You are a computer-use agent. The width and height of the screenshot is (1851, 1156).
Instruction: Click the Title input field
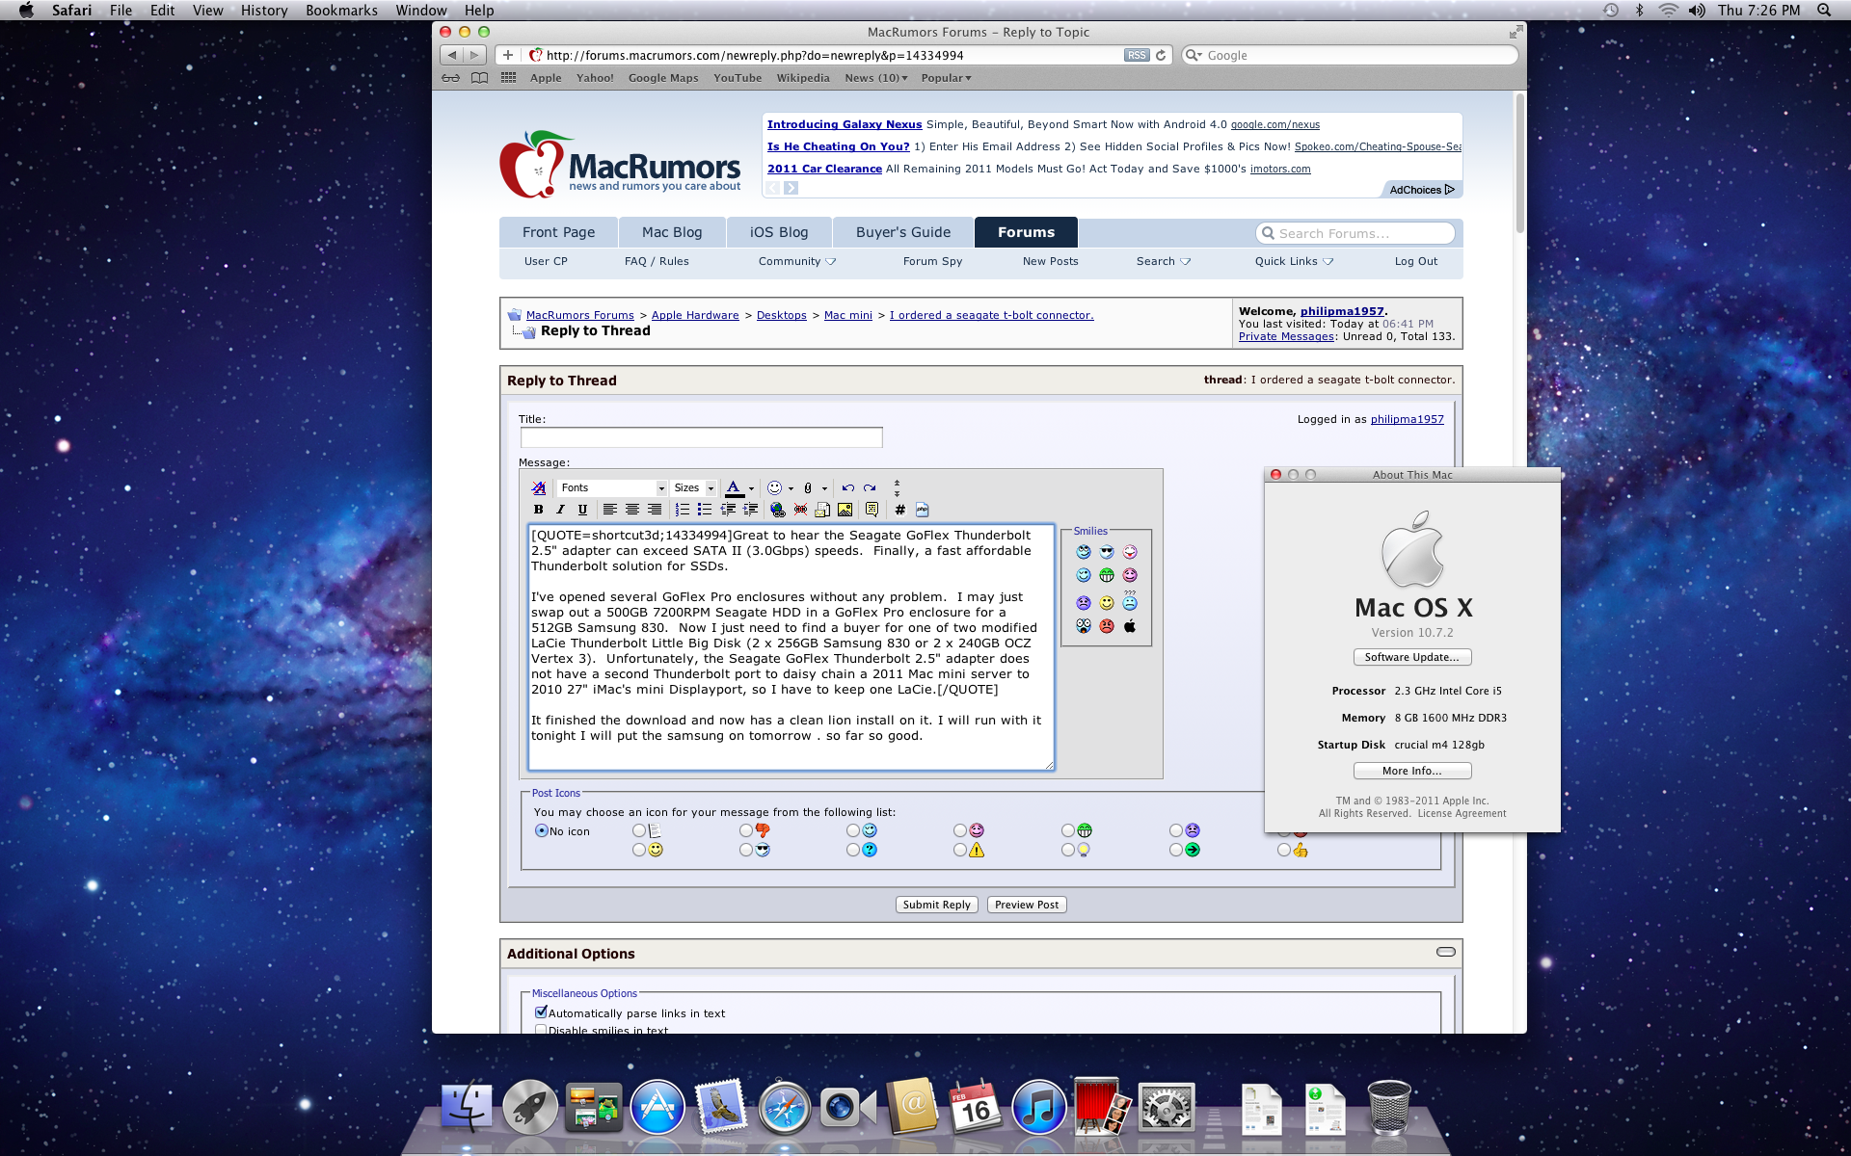[702, 437]
